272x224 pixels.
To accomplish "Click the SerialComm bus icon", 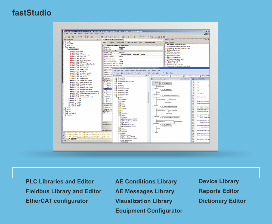I will tap(66, 115).
